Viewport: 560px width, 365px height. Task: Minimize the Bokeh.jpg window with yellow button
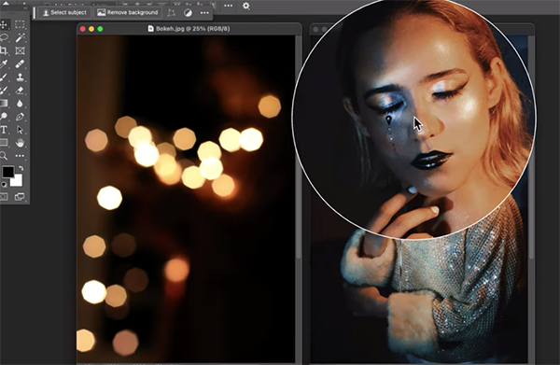91,29
